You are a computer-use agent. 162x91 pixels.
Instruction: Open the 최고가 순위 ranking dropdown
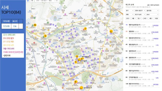(x=140, y=15)
